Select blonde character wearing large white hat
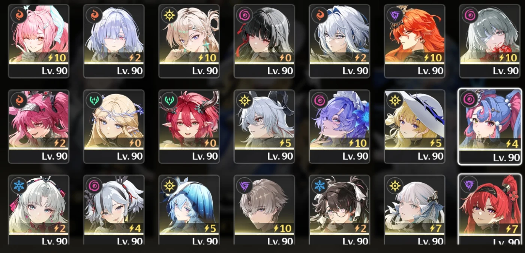Viewport: 525px width, 253px height. click(415, 126)
